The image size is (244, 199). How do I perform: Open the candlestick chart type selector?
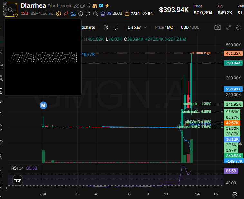click(106, 27)
